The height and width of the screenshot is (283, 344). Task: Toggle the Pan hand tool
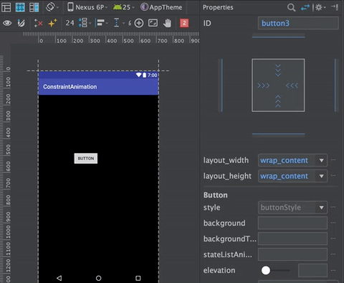coord(167,23)
